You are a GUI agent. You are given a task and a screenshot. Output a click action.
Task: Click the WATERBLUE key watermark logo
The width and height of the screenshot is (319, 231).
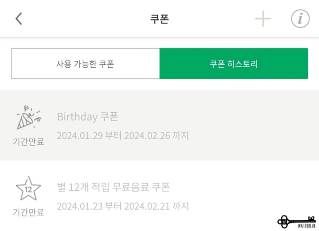click(x=297, y=222)
